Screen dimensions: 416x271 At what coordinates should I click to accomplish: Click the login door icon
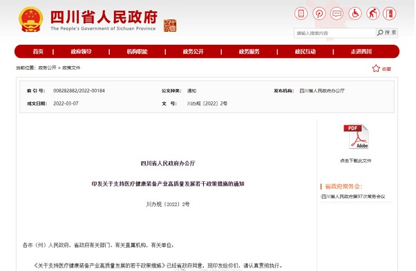(x=390, y=13)
